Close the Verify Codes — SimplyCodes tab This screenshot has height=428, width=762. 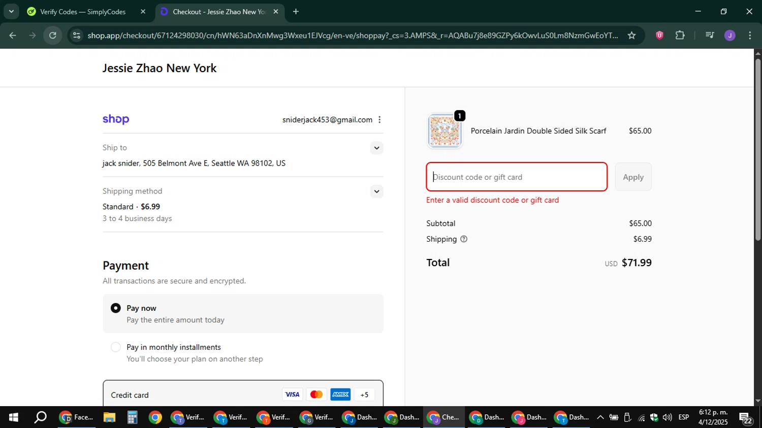click(x=143, y=12)
